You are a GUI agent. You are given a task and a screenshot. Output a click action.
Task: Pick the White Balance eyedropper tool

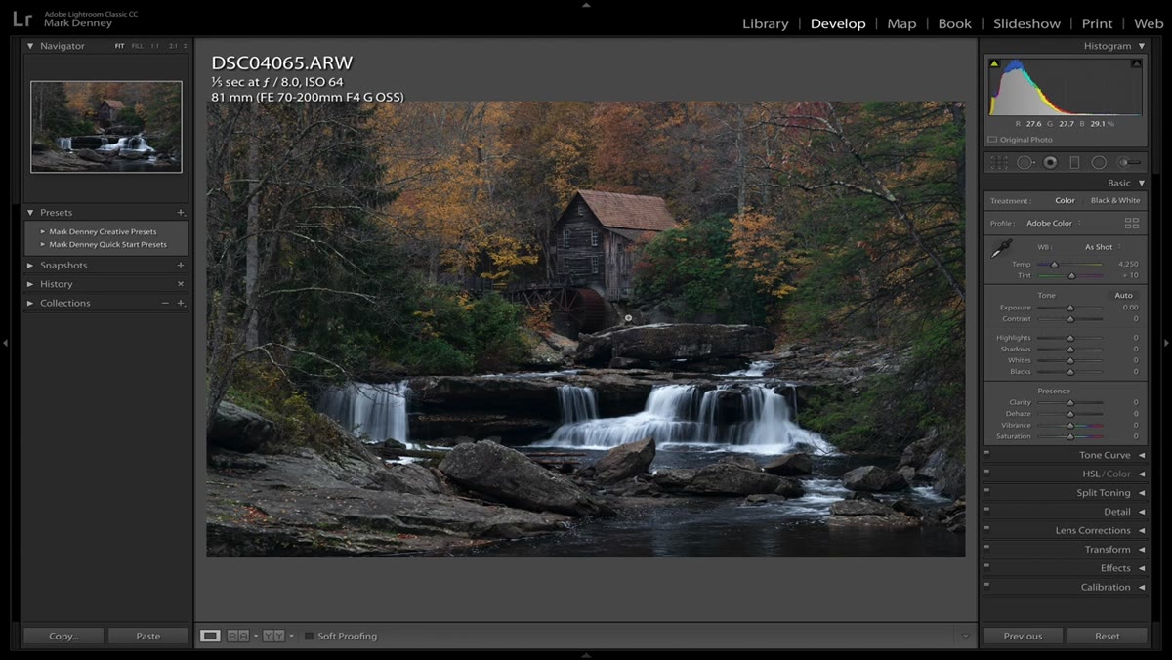point(1001,250)
